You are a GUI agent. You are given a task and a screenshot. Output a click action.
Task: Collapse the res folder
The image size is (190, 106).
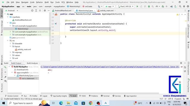coord(8,41)
